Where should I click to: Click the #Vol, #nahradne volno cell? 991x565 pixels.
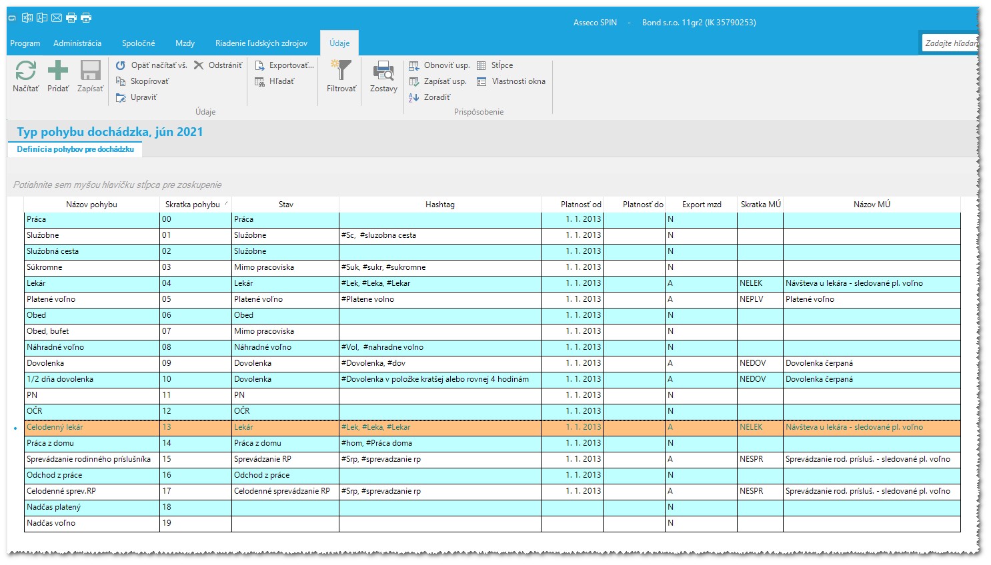click(440, 347)
